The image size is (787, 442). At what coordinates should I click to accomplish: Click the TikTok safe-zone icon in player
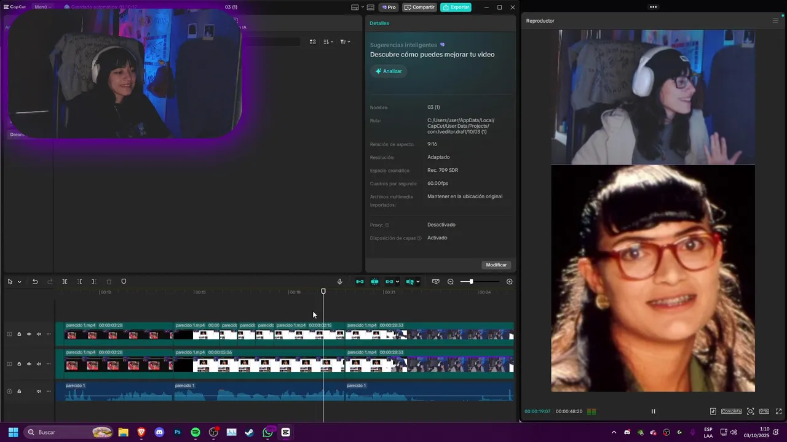(713, 411)
